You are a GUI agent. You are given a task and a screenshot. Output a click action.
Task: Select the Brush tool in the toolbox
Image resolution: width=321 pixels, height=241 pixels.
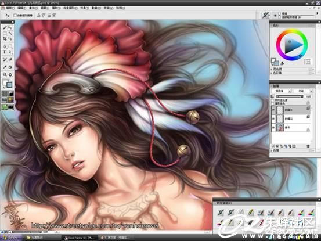[5, 27]
